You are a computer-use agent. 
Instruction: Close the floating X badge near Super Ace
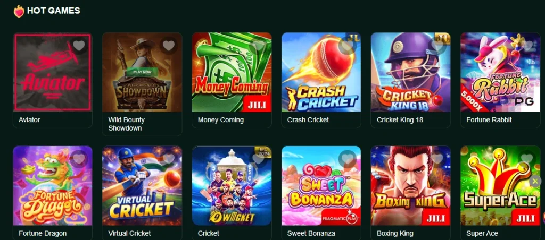[x=535, y=181]
